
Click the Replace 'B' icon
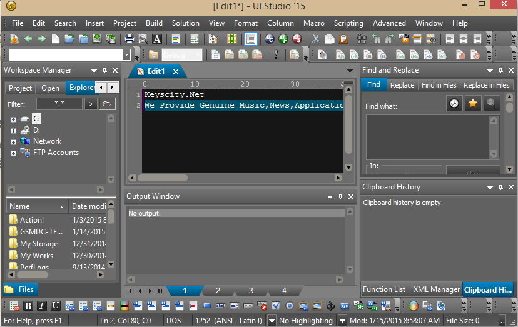pos(404,39)
